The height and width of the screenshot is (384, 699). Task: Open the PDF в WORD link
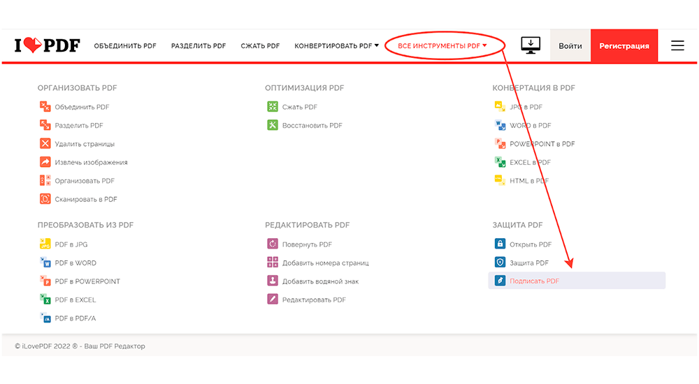point(75,263)
